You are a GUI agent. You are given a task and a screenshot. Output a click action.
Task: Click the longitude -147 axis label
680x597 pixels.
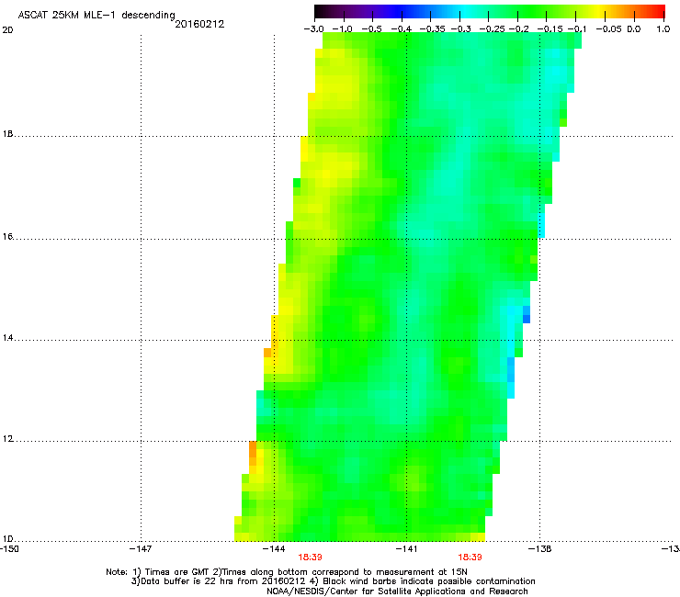coord(141,549)
